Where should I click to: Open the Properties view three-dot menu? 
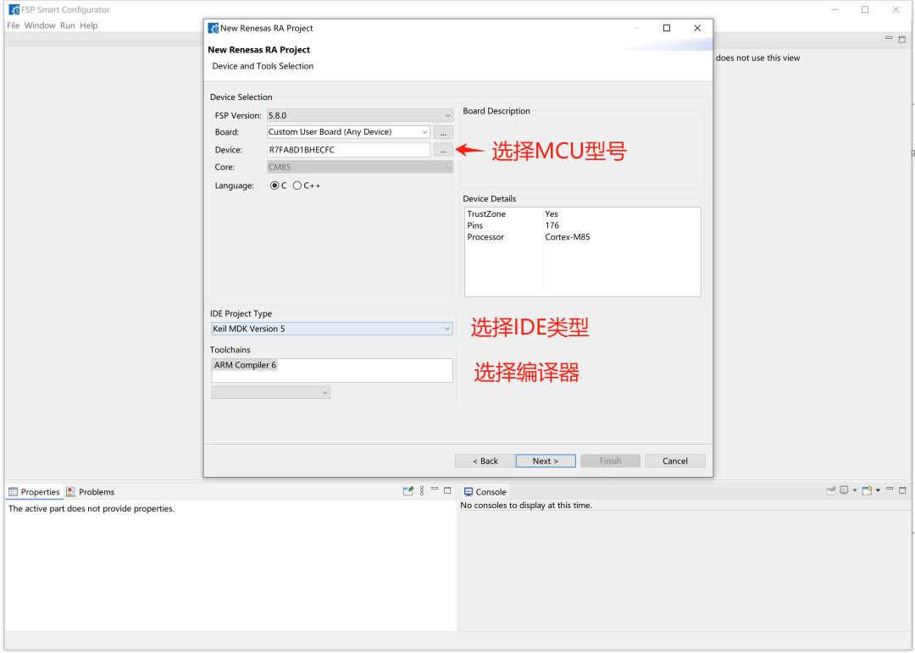(x=422, y=491)
